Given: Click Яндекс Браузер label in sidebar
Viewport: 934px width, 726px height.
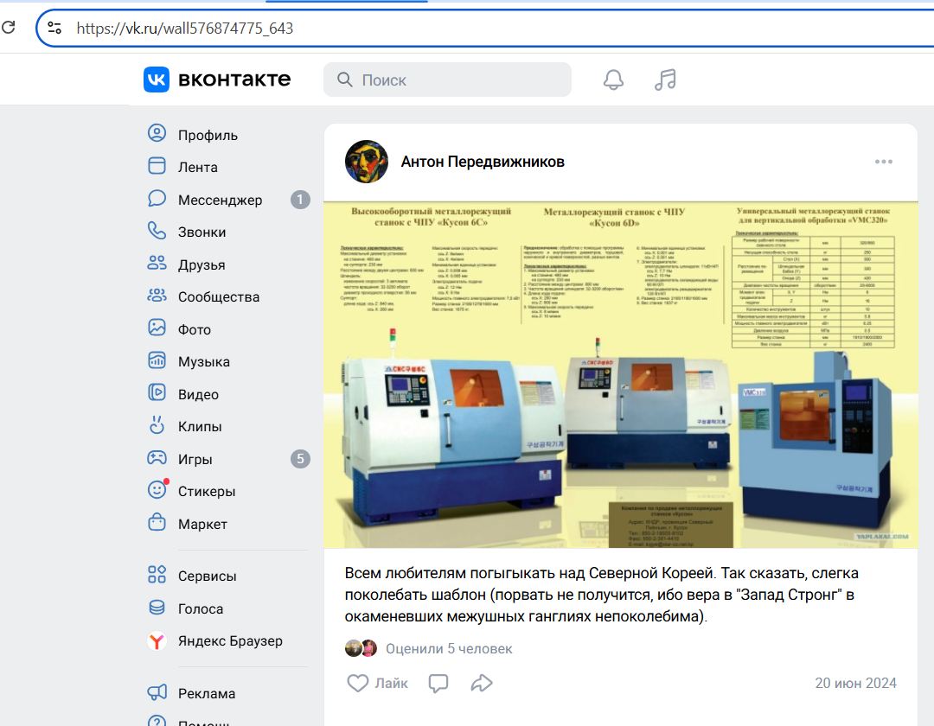Looking at the screenshot, I should click(231, 641).
